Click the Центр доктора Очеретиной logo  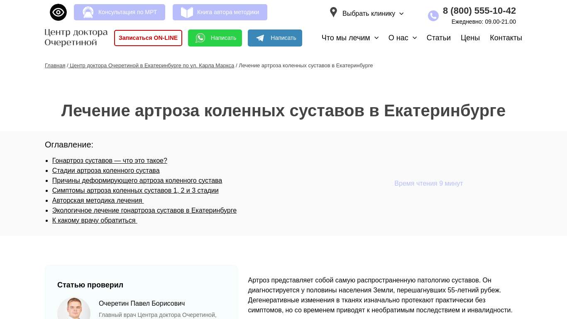[76, 38]
